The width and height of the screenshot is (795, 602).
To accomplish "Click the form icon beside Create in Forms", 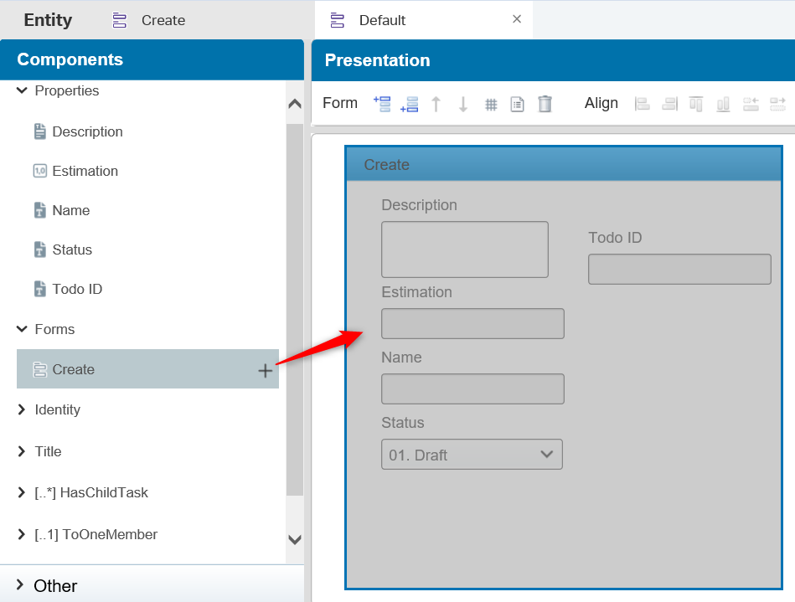I will point(39,369).
